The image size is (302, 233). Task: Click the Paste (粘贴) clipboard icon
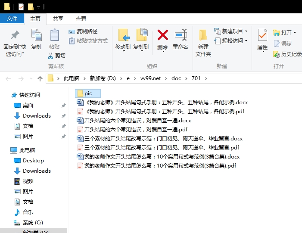click(55, 35)
